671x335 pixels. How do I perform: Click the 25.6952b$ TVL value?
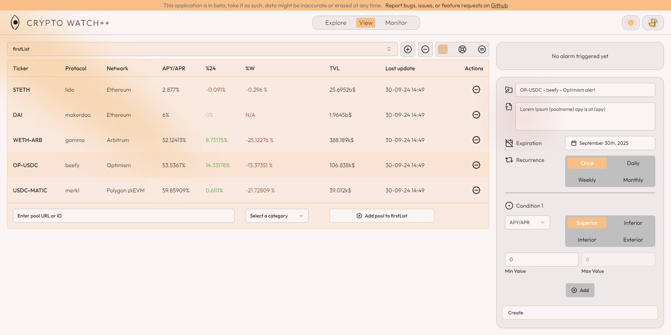pos(342,90)
